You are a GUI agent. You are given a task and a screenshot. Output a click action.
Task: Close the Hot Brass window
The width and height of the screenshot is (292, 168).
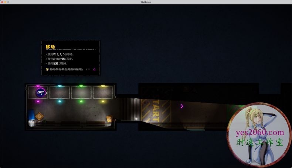[x=3, y=2]
